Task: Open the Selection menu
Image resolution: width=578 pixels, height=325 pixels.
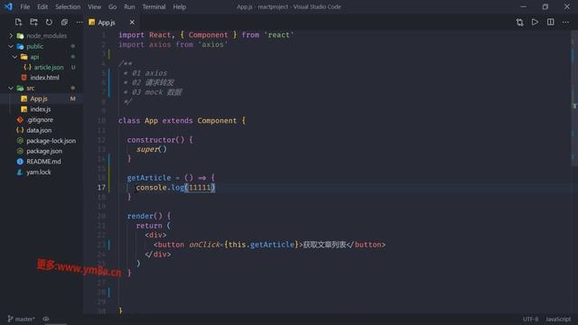Action: point(68,6)
